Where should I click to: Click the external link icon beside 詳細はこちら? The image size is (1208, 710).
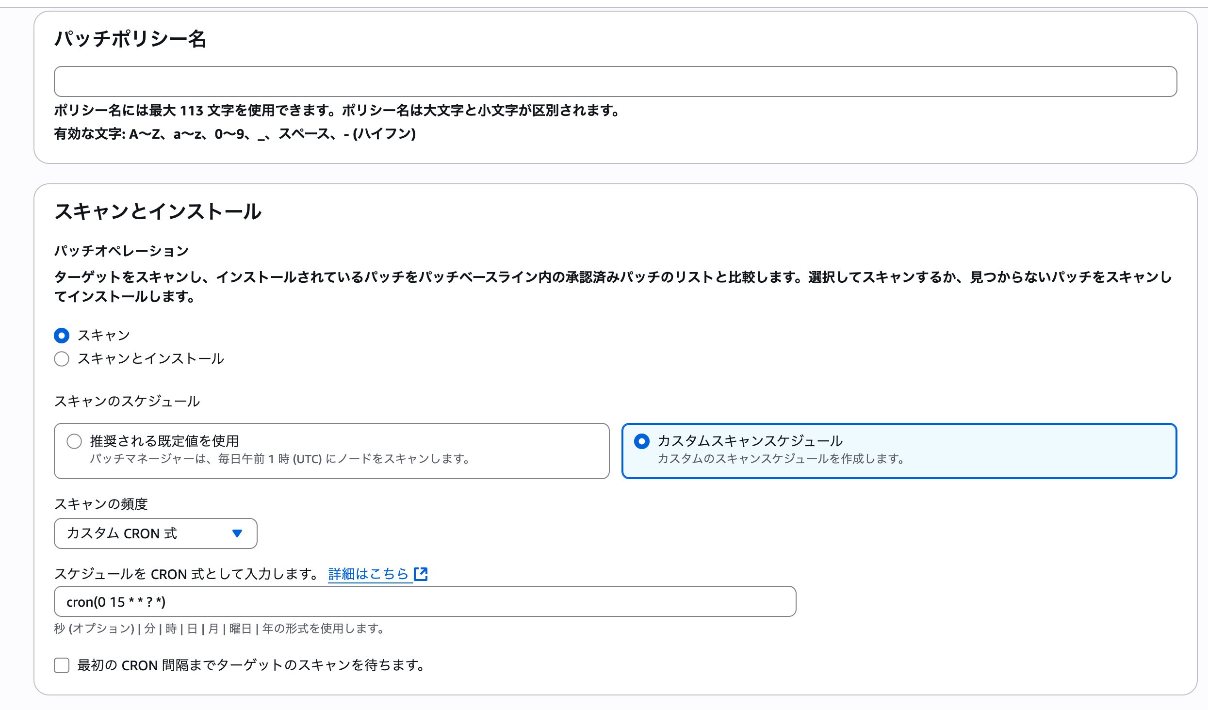(421, 574)
